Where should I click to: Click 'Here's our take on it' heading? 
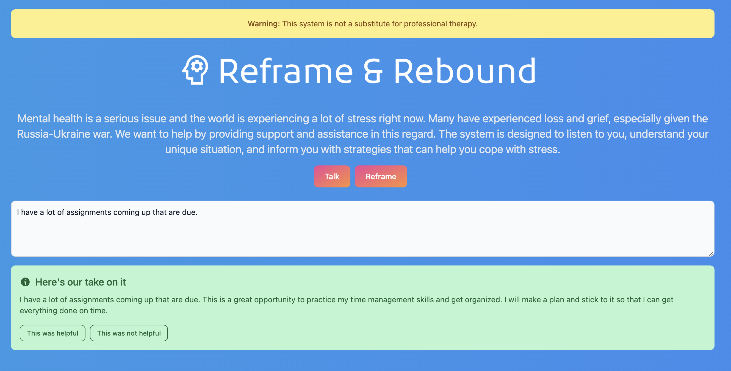(80, 282)
